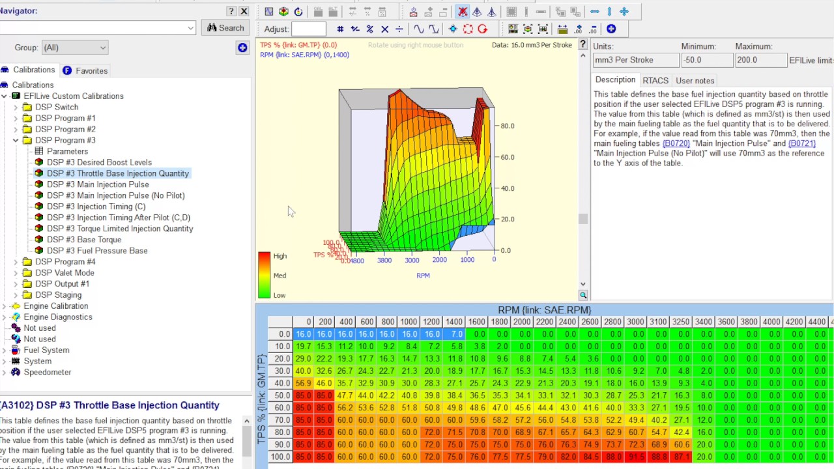Click the sine-wave smoothing icon

pyautogui.click(x=418, y=29)
